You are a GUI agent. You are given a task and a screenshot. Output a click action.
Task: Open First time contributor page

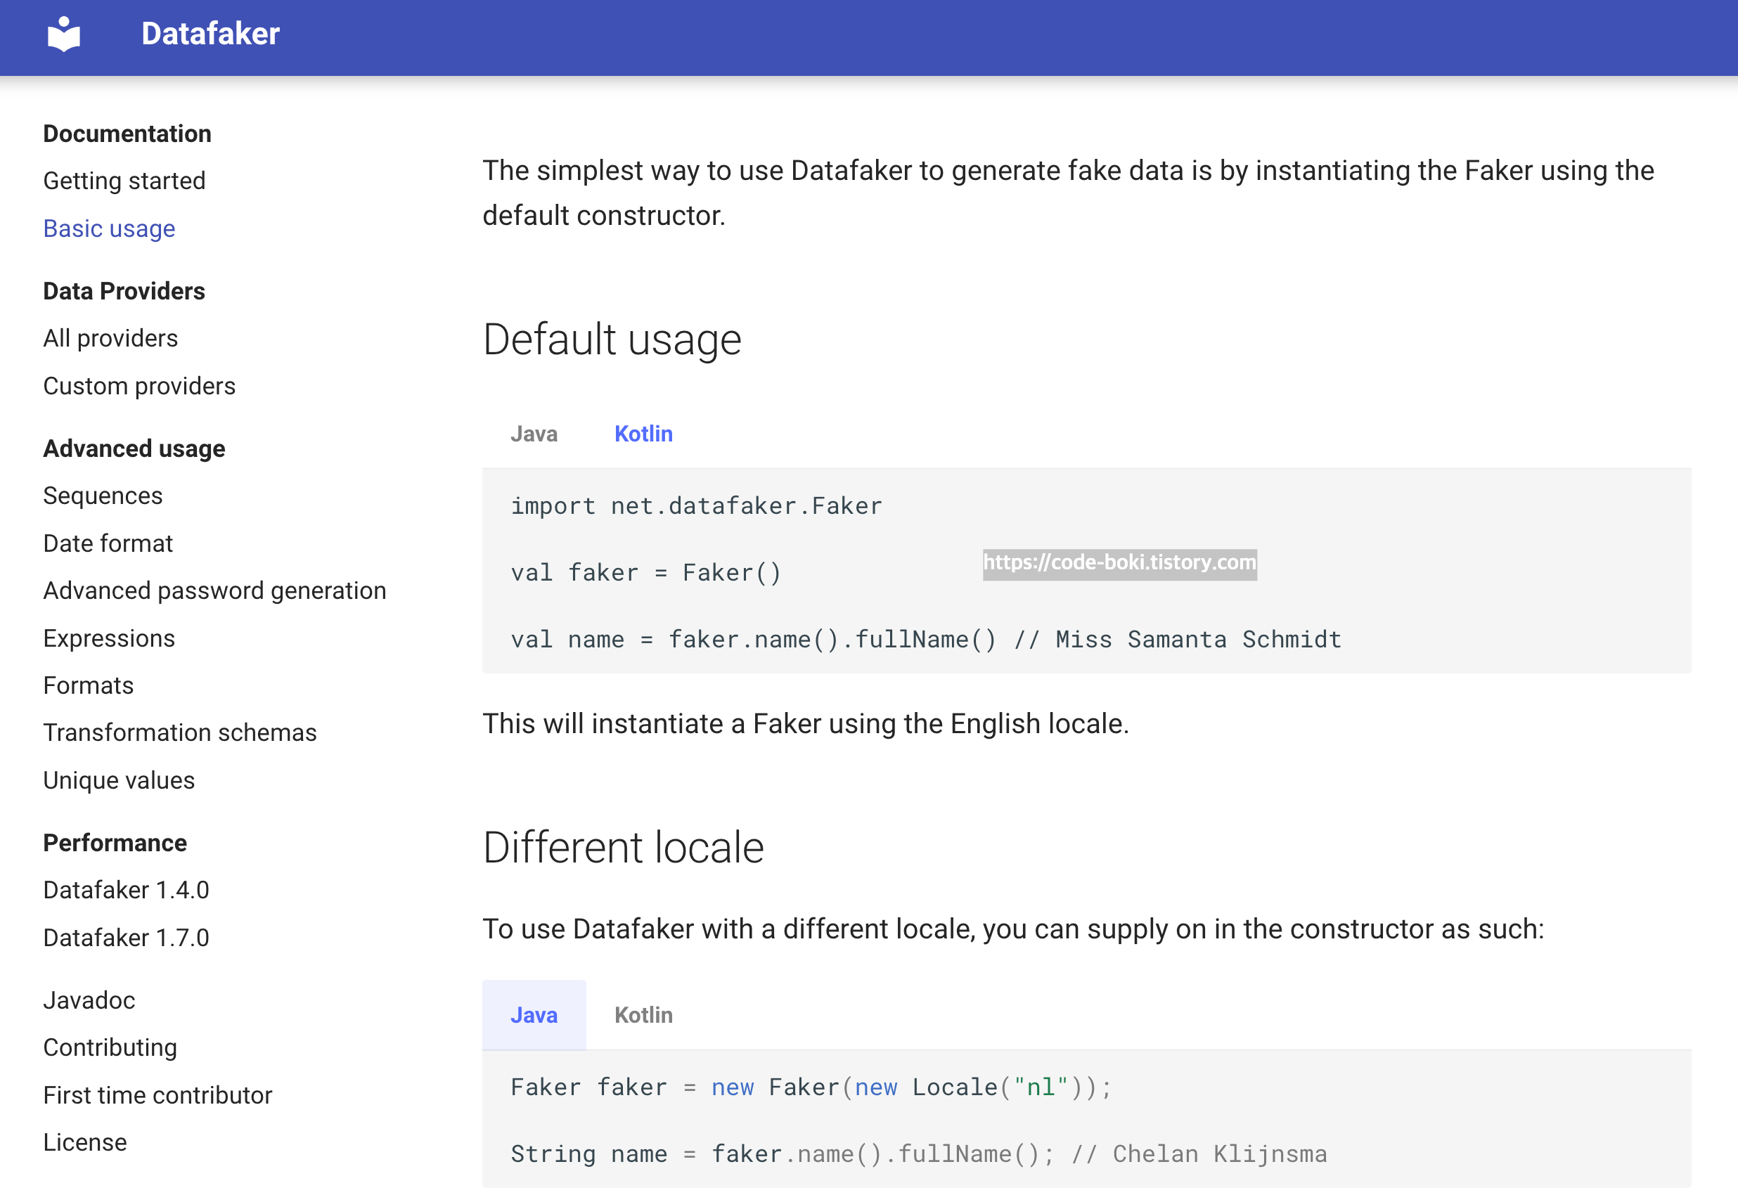pos(157,1095)
